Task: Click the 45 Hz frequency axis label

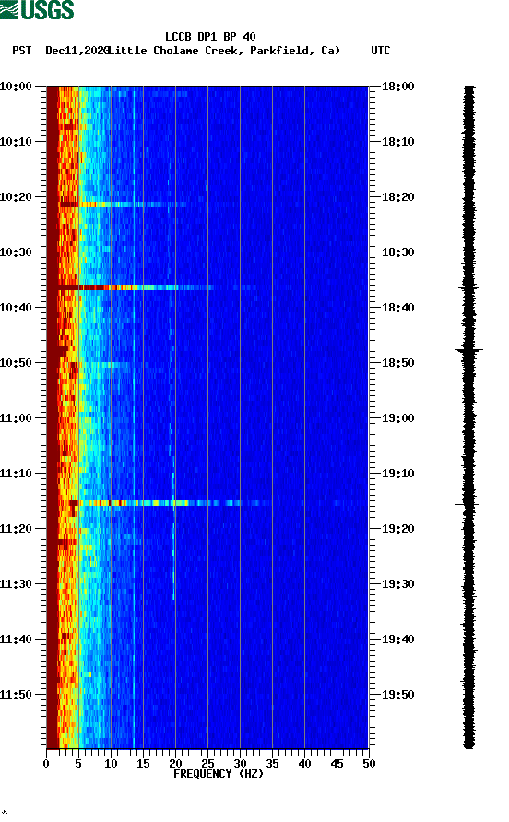Action: click(337, 764)
